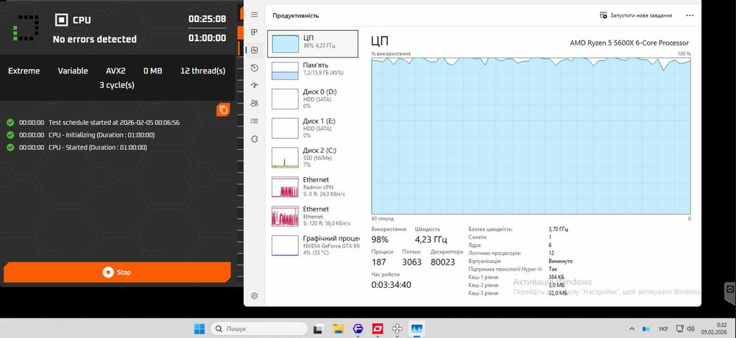Click the 'AMD Ryzen 5 5600X' processor name

click(x=629, y=43)
